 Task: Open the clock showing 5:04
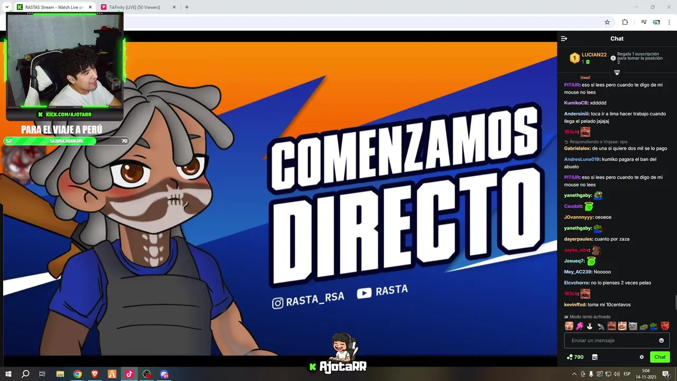coord(646,374)
